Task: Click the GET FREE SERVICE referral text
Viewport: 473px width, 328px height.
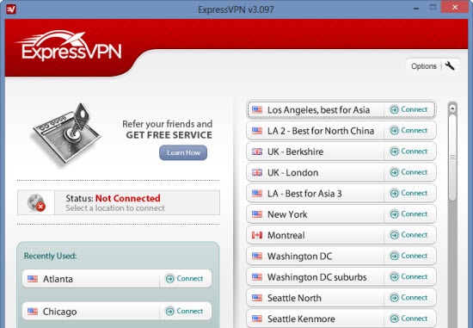Action: 169,135
